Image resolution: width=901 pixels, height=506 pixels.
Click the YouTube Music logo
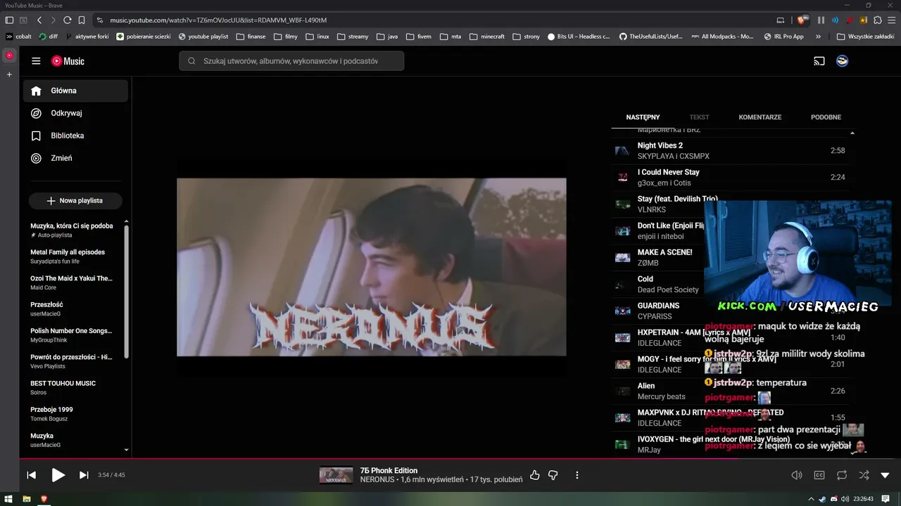click(68, 61)
